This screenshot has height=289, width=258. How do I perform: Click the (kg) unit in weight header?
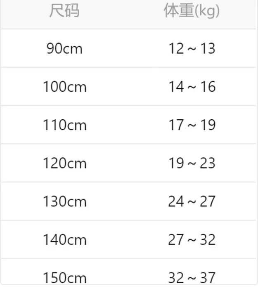[x=207, y=12]
